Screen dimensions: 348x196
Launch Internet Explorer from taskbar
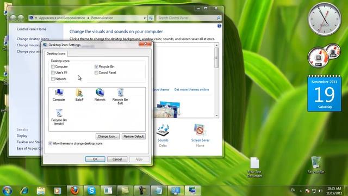24,191
